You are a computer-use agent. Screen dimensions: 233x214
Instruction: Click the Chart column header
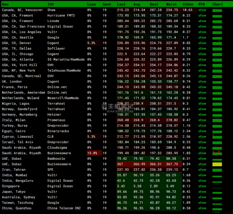point(218,4)
